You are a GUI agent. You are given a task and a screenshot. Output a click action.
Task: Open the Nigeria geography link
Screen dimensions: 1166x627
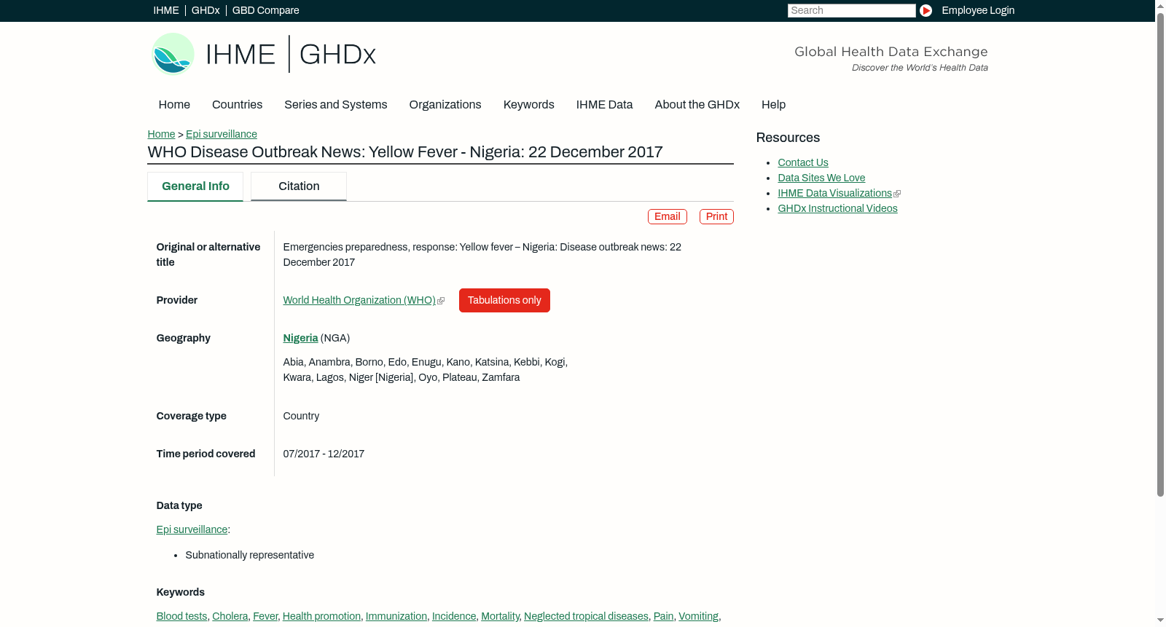(x=300, y=338)
